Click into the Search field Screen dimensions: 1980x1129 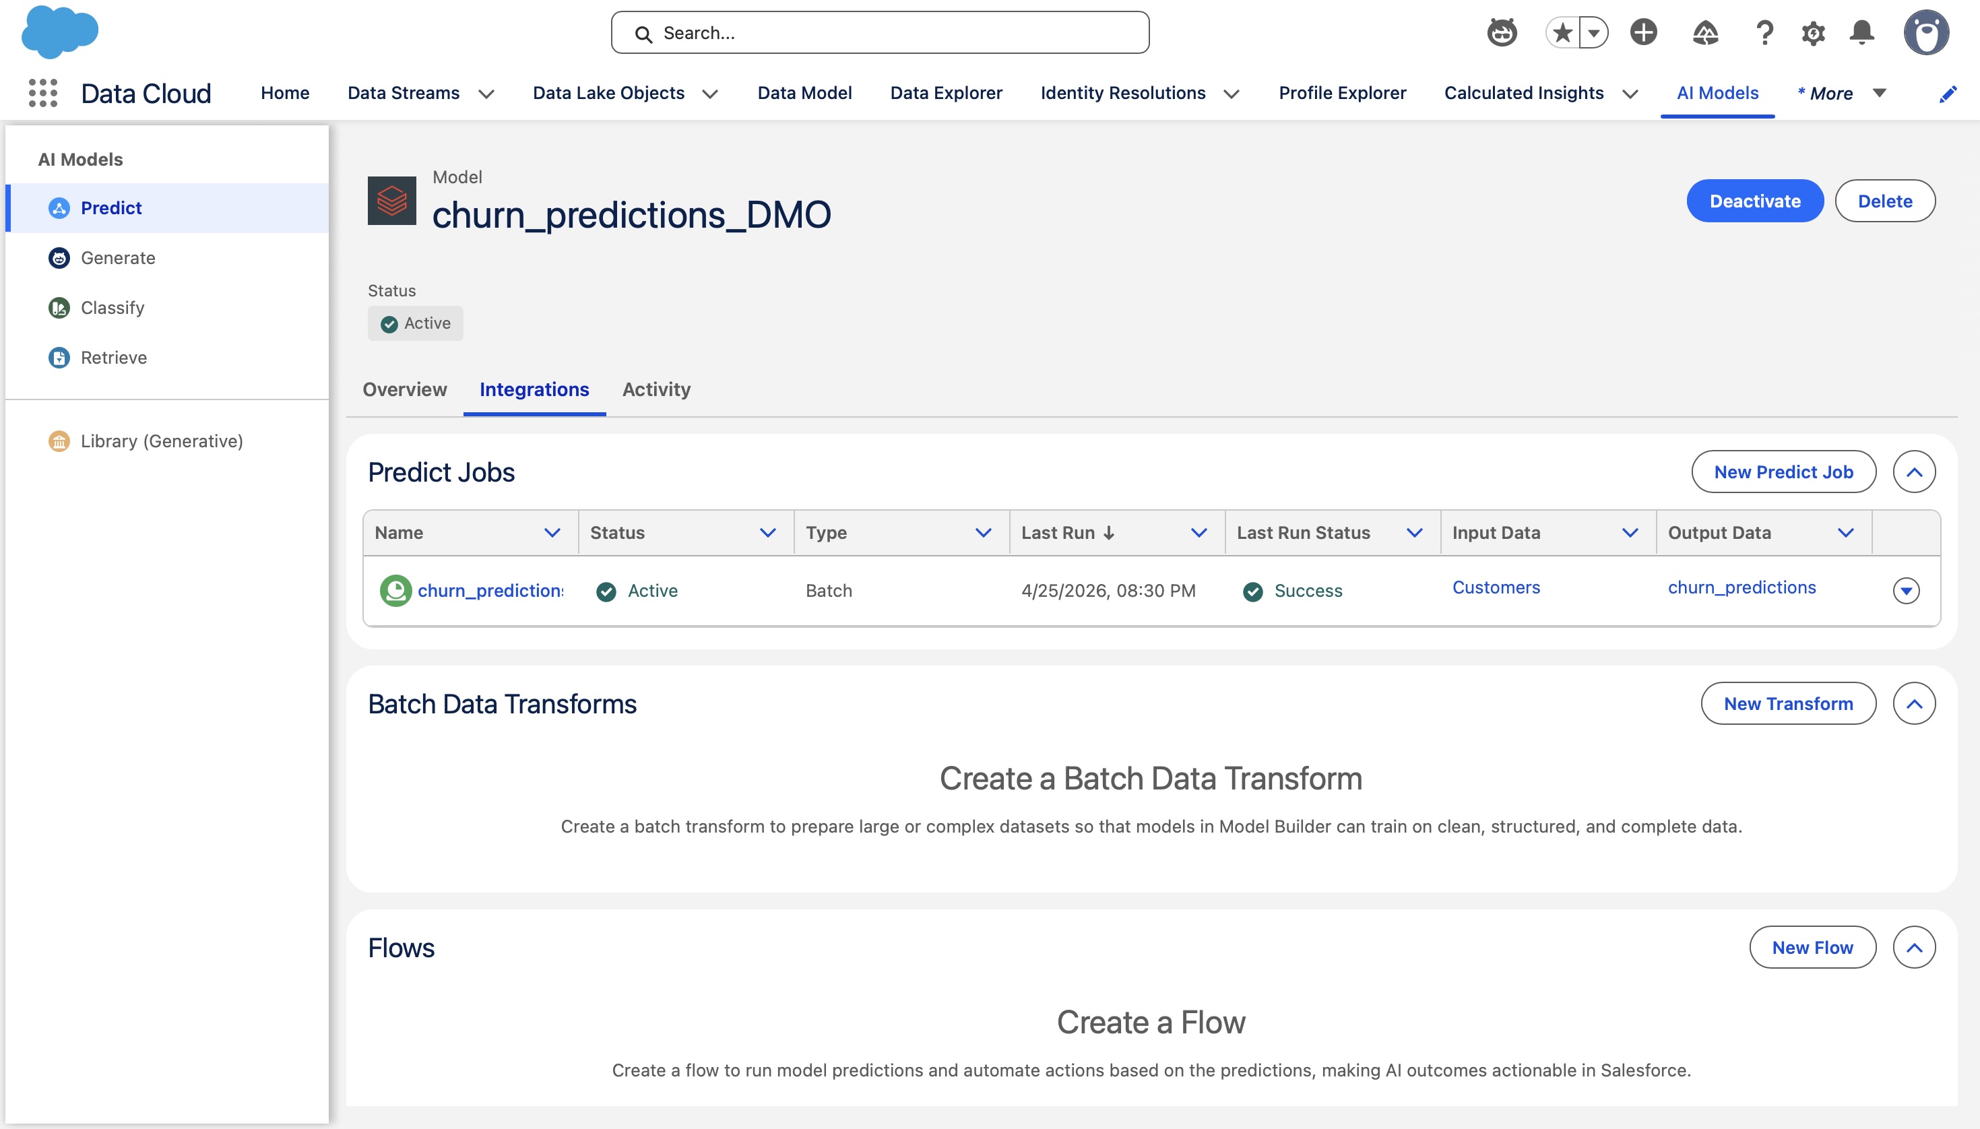[880, 32]
